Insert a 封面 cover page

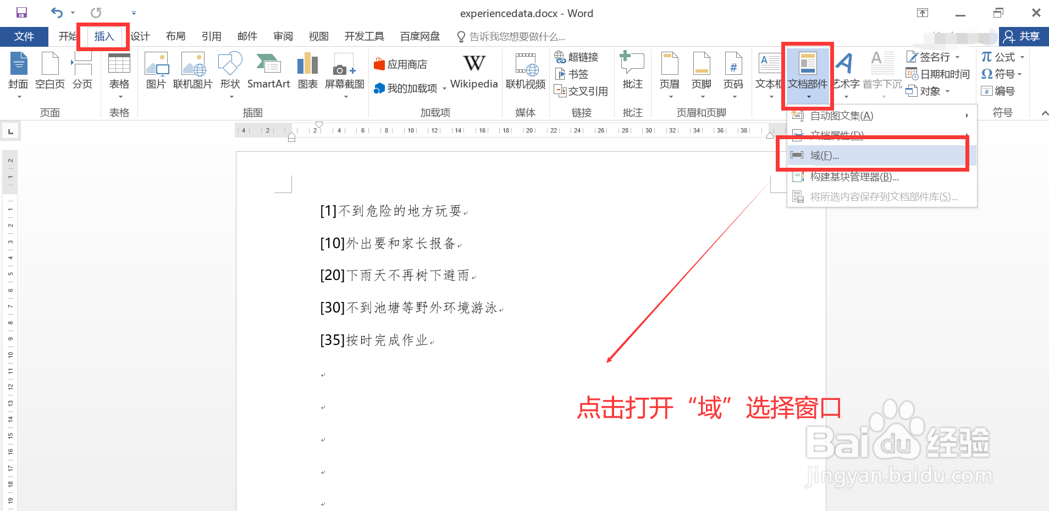coord(18,75)
